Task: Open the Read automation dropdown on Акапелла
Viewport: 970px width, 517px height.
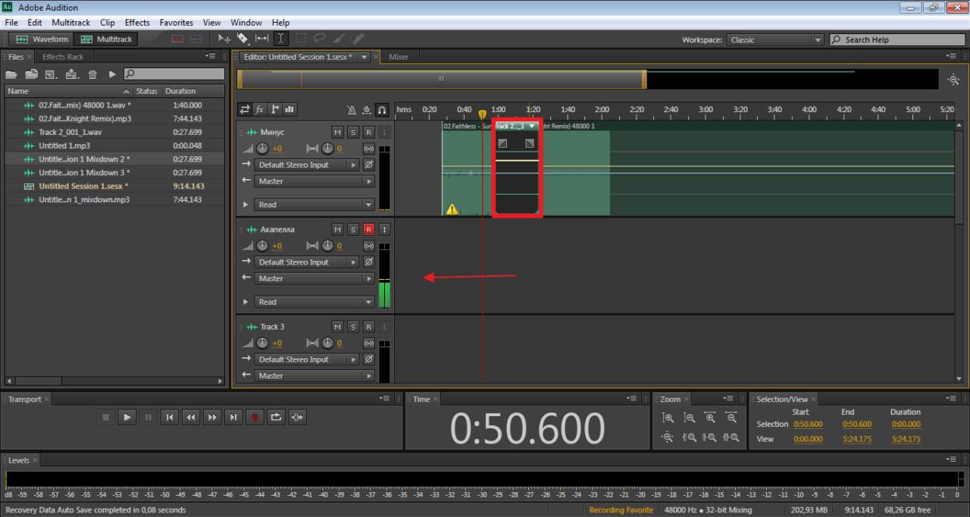Action: 314,302
